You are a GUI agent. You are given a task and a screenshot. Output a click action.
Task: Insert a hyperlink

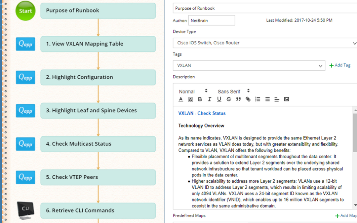pos(248,99)
